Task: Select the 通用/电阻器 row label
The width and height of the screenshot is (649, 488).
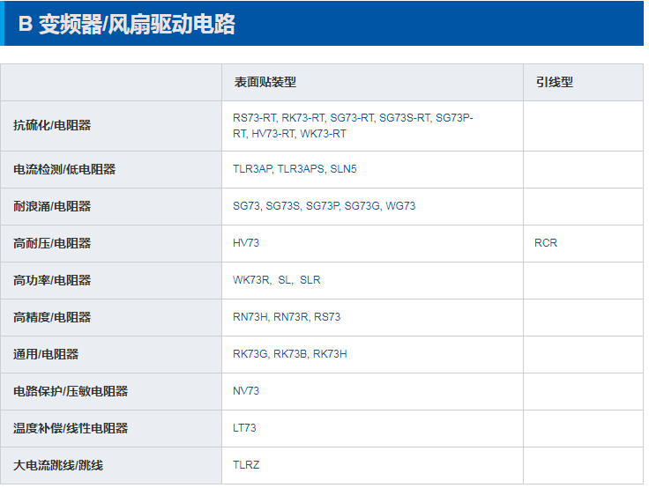Action: (46, 354)
